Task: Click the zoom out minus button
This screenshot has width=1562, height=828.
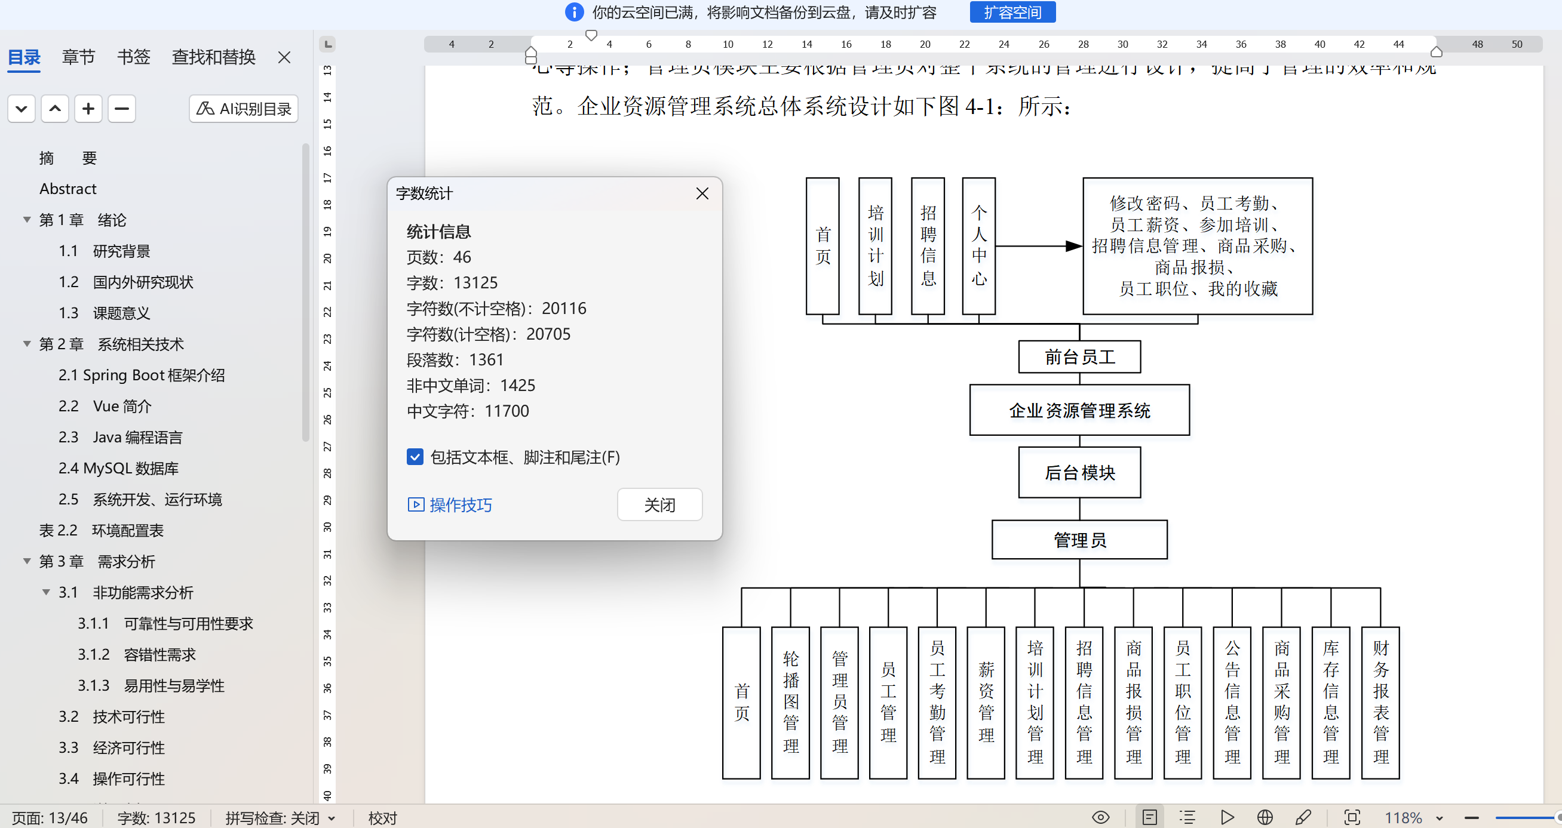Action: 1472,818
